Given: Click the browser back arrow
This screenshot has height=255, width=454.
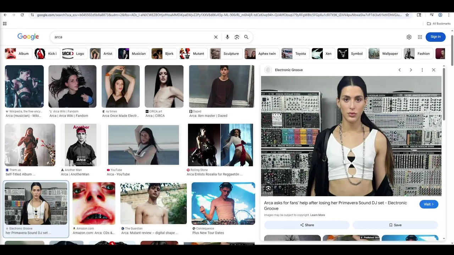Looking at the screenshot, I should click(x=5, y=15).
